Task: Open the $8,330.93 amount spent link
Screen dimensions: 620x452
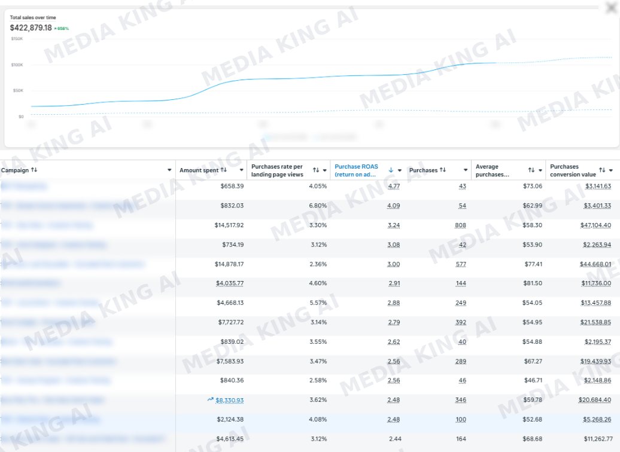Action: (229, 400)
